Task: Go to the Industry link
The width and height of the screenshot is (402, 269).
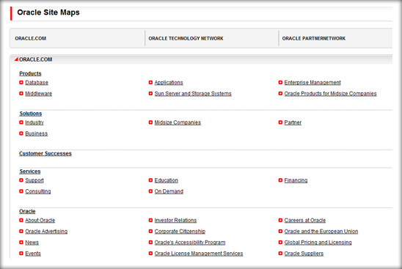Action: (34, 122)
